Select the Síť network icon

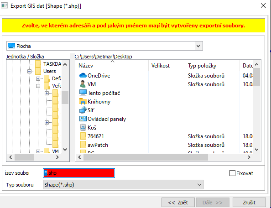(x=83, y=110)
